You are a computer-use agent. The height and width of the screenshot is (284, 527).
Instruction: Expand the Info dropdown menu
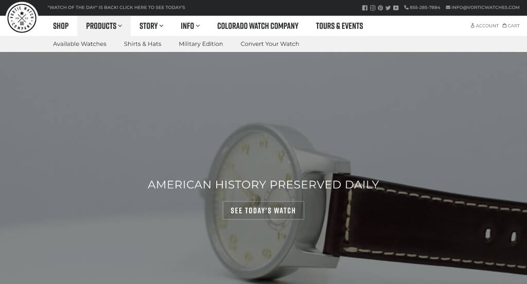[190, 26]
